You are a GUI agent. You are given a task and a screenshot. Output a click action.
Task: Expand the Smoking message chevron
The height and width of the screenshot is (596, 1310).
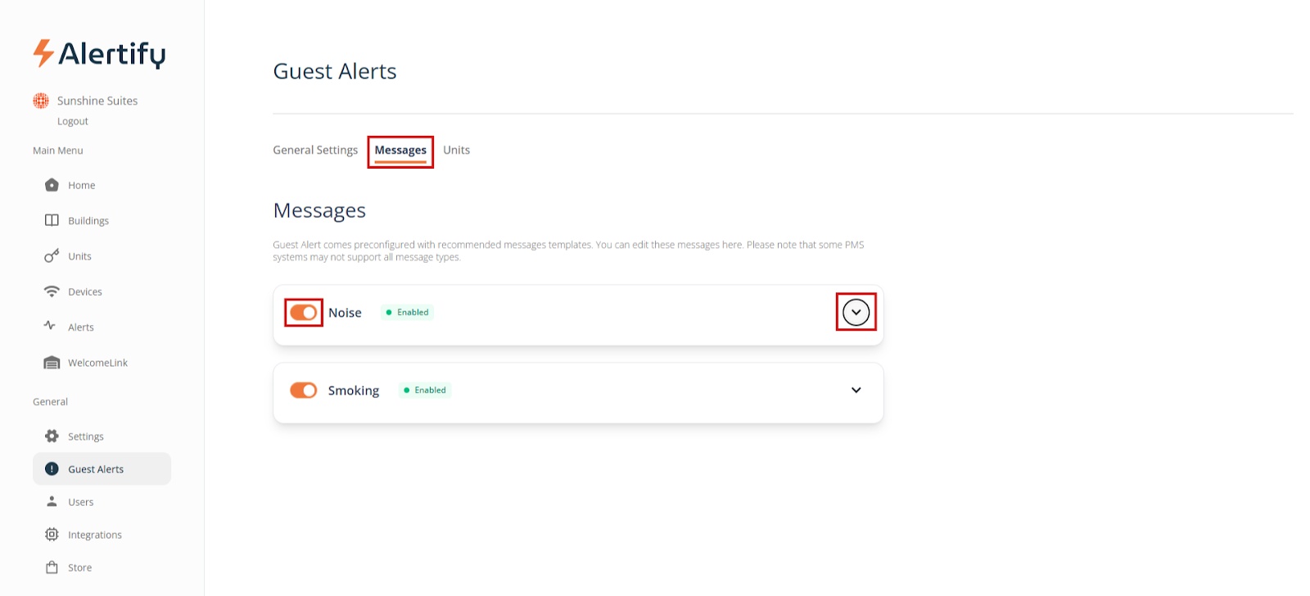856,391
